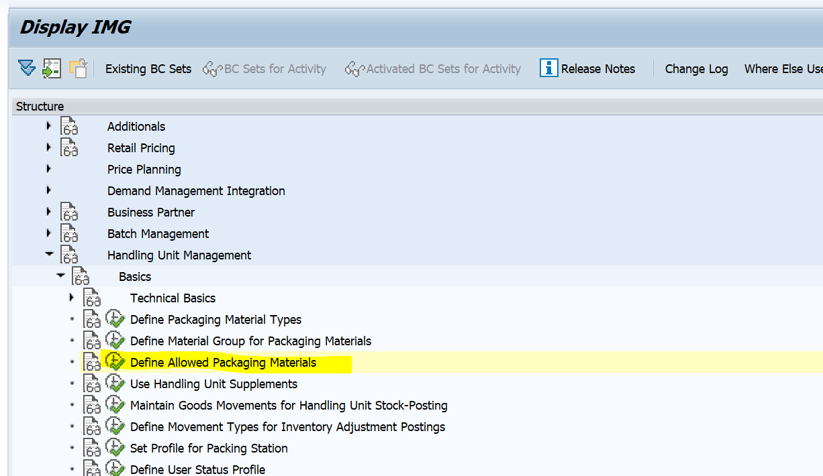Click the Existing BC Sets button
The width and height of the screenshot is (823, 476).
pyautogui.click(x=148, y=68)
